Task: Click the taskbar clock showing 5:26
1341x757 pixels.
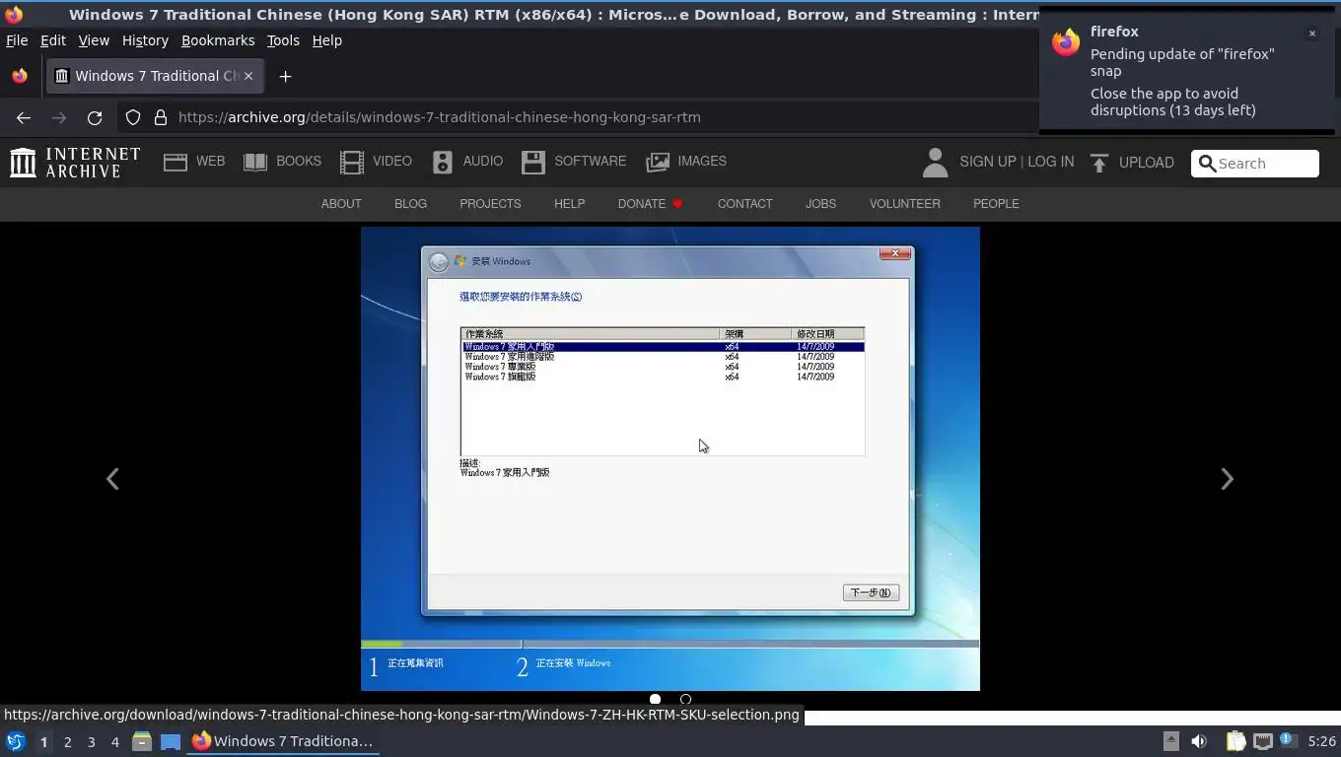Action: coord(1321,741)
